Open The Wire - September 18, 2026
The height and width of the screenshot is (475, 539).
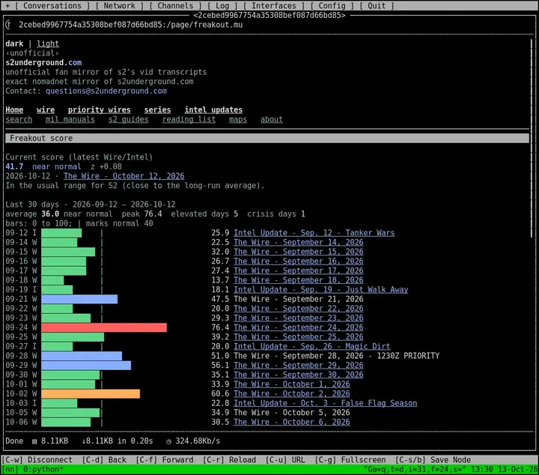299,280
